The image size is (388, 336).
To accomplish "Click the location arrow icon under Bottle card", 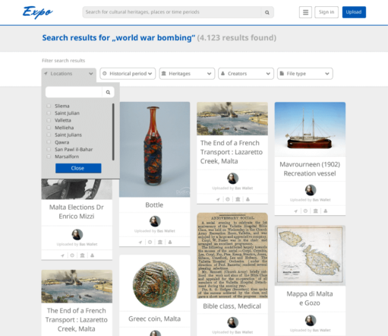I will click(140, 242).
